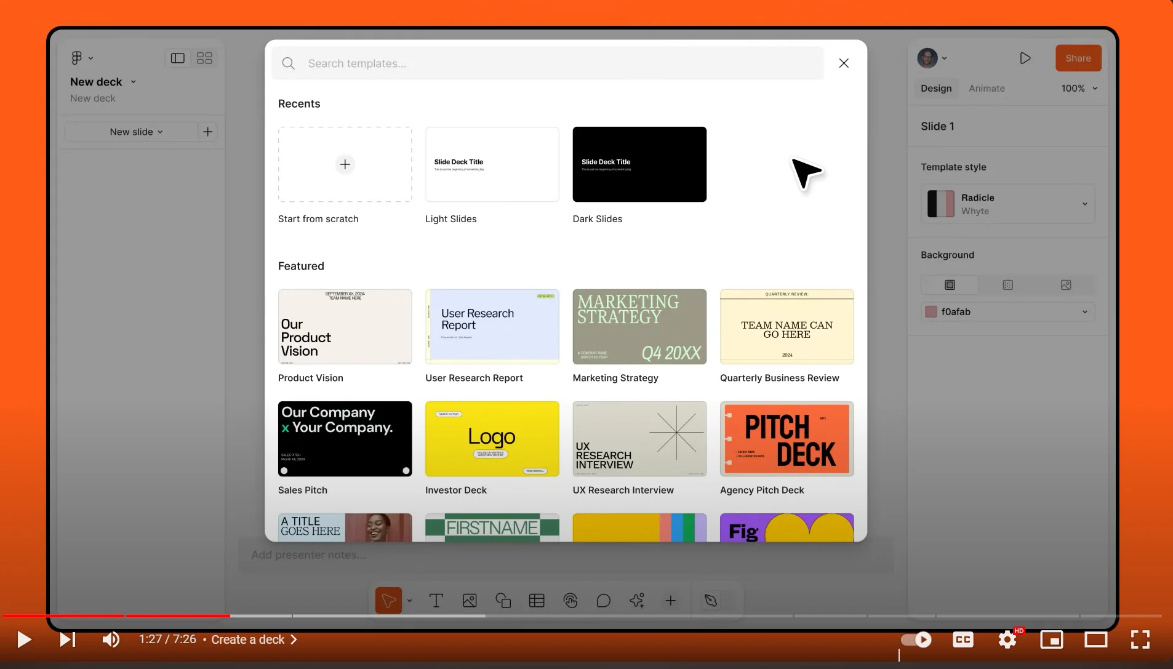Image resolution: width=1173 pixels, height=669 pixels.
Task: Toggle closed captions
Action: click(963, 639)
